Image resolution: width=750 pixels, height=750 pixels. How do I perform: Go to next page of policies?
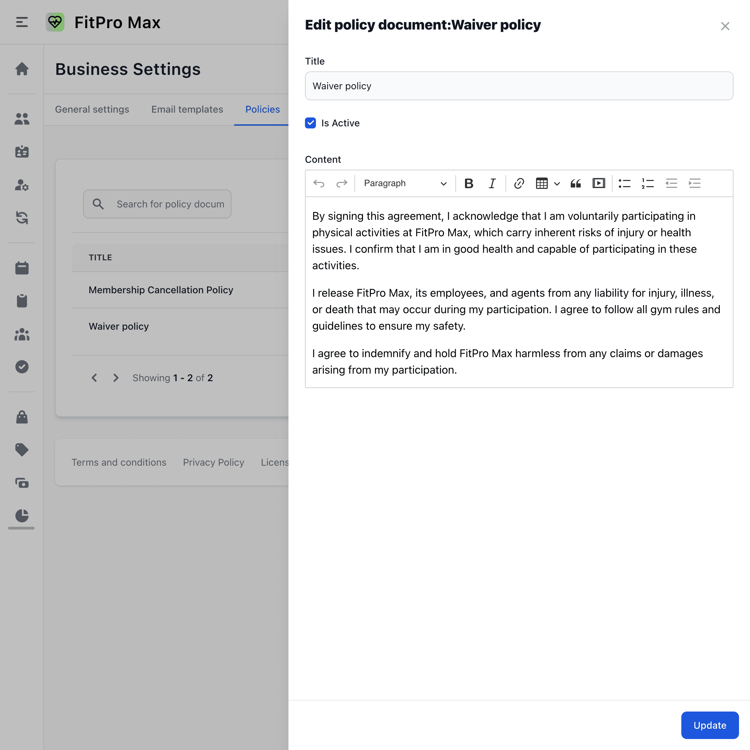pos(116,378)
